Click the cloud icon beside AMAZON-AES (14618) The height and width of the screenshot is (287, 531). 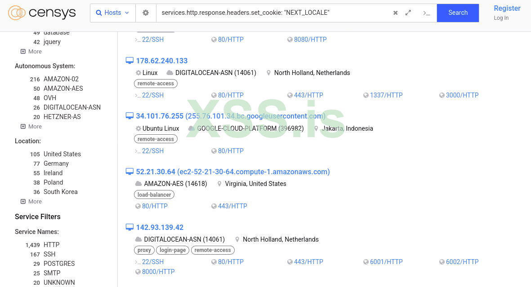tap(138, 184)
